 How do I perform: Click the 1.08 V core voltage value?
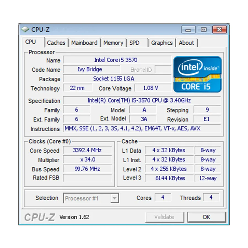point(153,88)
